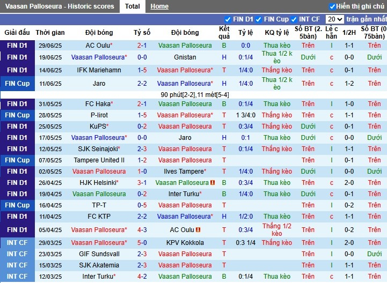This screenshot has width=387, height=283.
Task: Open Tampere United II team link
Action: [99, 160]
